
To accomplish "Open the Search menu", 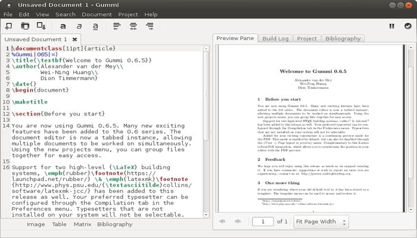I will pyautogui.click(x=66, y=14).
